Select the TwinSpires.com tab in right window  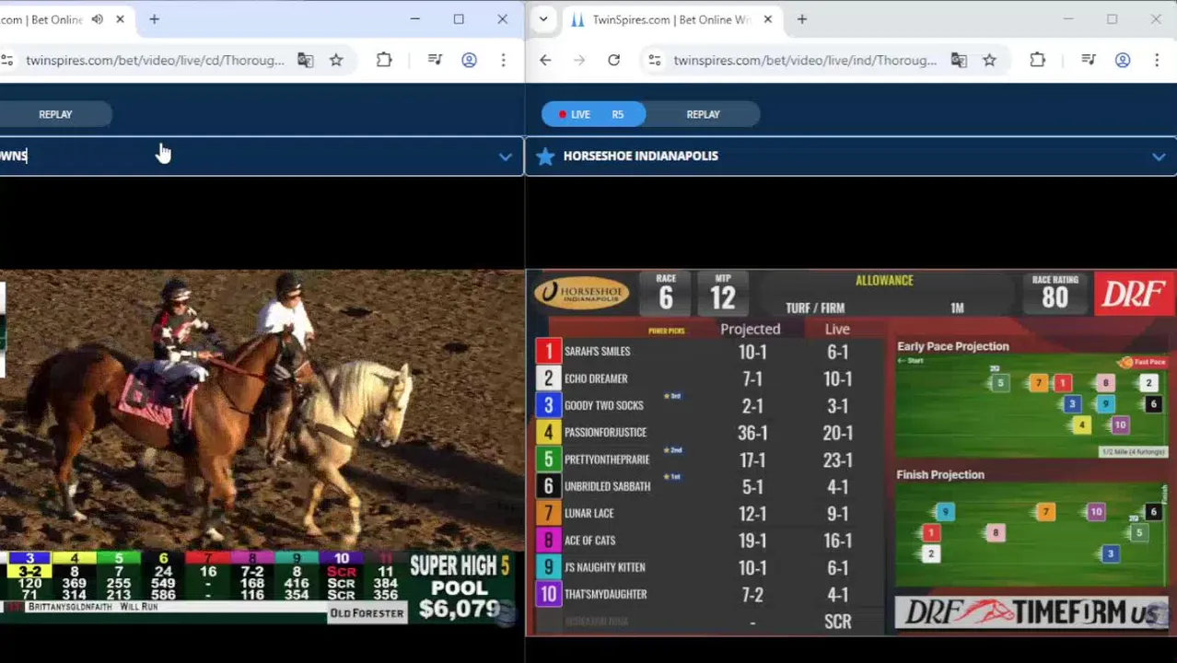pyautogui.click(x=670, y=19)
